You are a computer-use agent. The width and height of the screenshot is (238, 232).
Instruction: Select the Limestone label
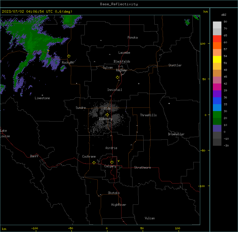[42, 98]
